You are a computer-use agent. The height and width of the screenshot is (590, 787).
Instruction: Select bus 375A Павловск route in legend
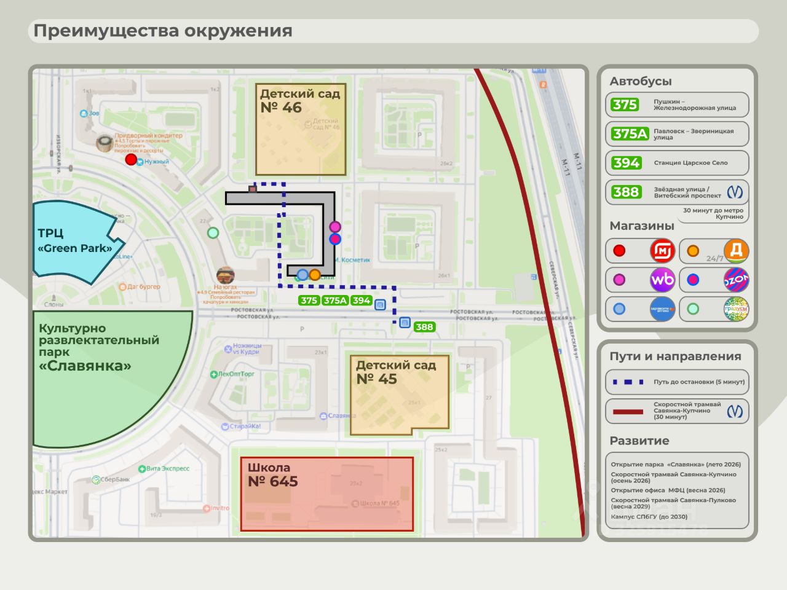[677, 134]
